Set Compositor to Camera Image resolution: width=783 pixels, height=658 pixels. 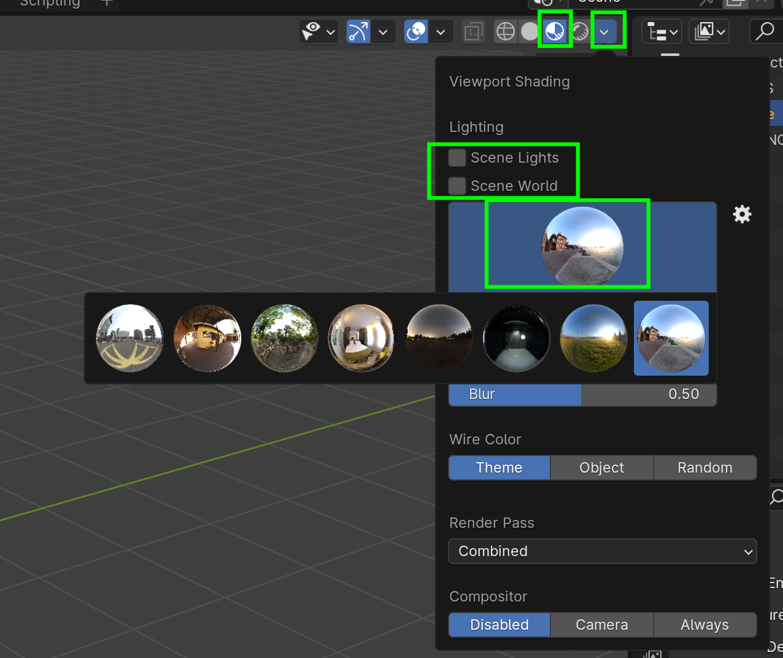[601, 625]
